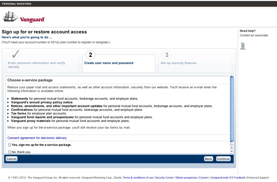The image size is (277, 182).
Task: Click the CALL phone icon
Action: (x=243, y=45)
